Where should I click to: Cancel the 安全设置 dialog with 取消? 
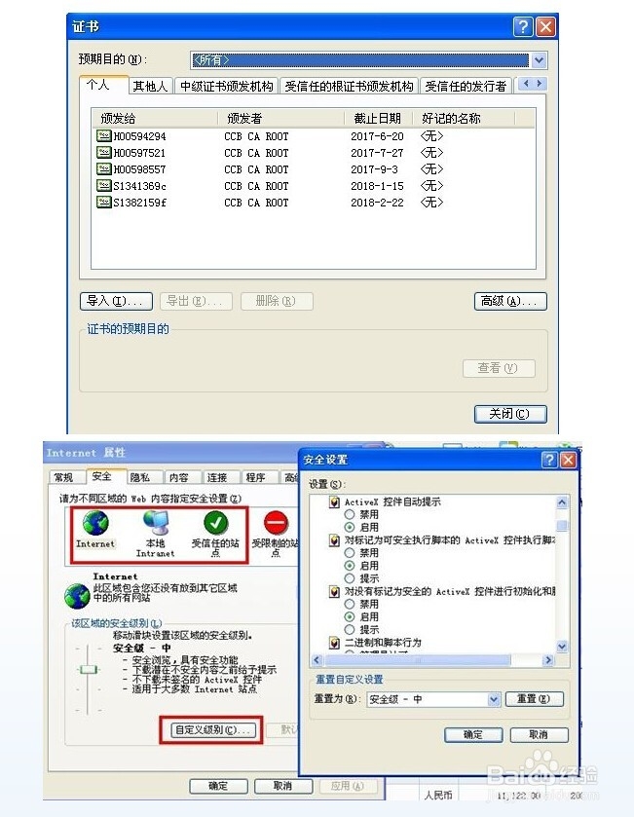tap(539, 734)
